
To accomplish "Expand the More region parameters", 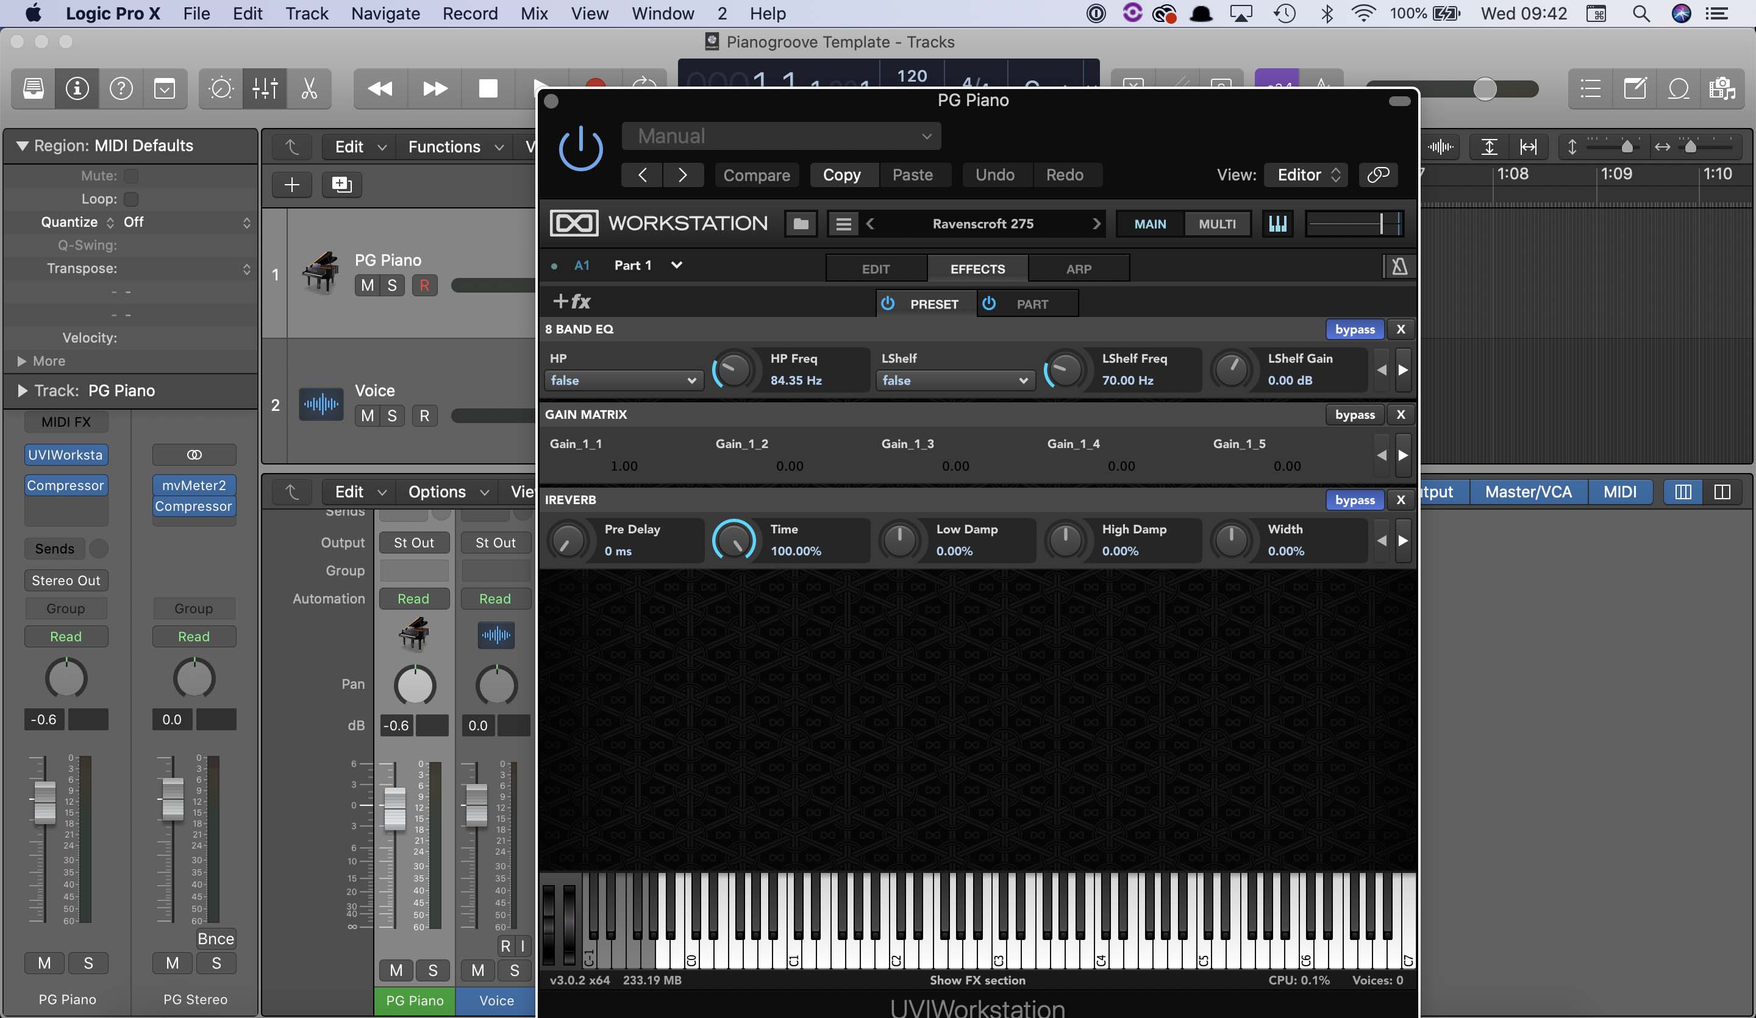I will click(x=21, y=361).
